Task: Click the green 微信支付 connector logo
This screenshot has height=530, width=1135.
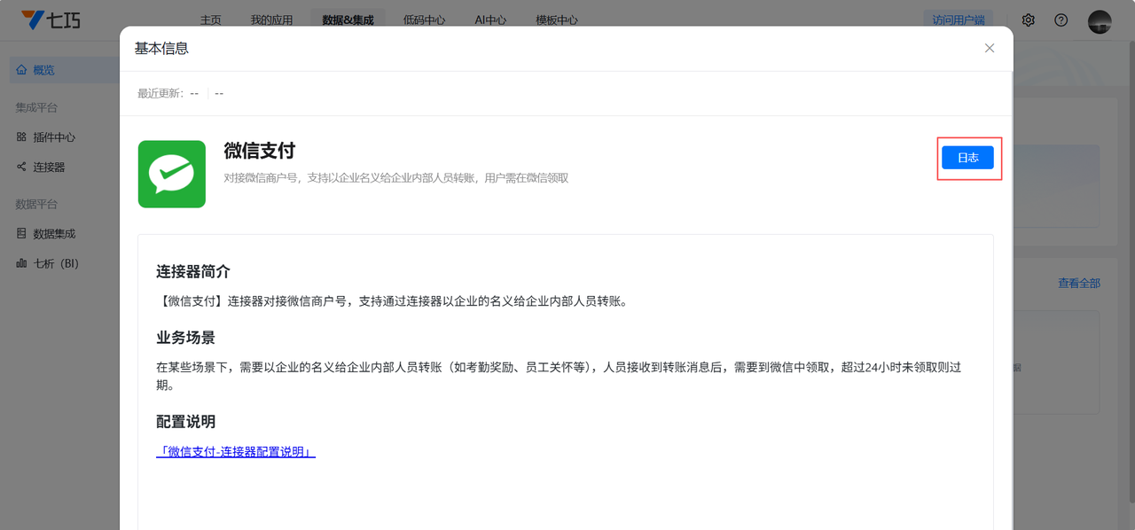Action: point(172,174)
